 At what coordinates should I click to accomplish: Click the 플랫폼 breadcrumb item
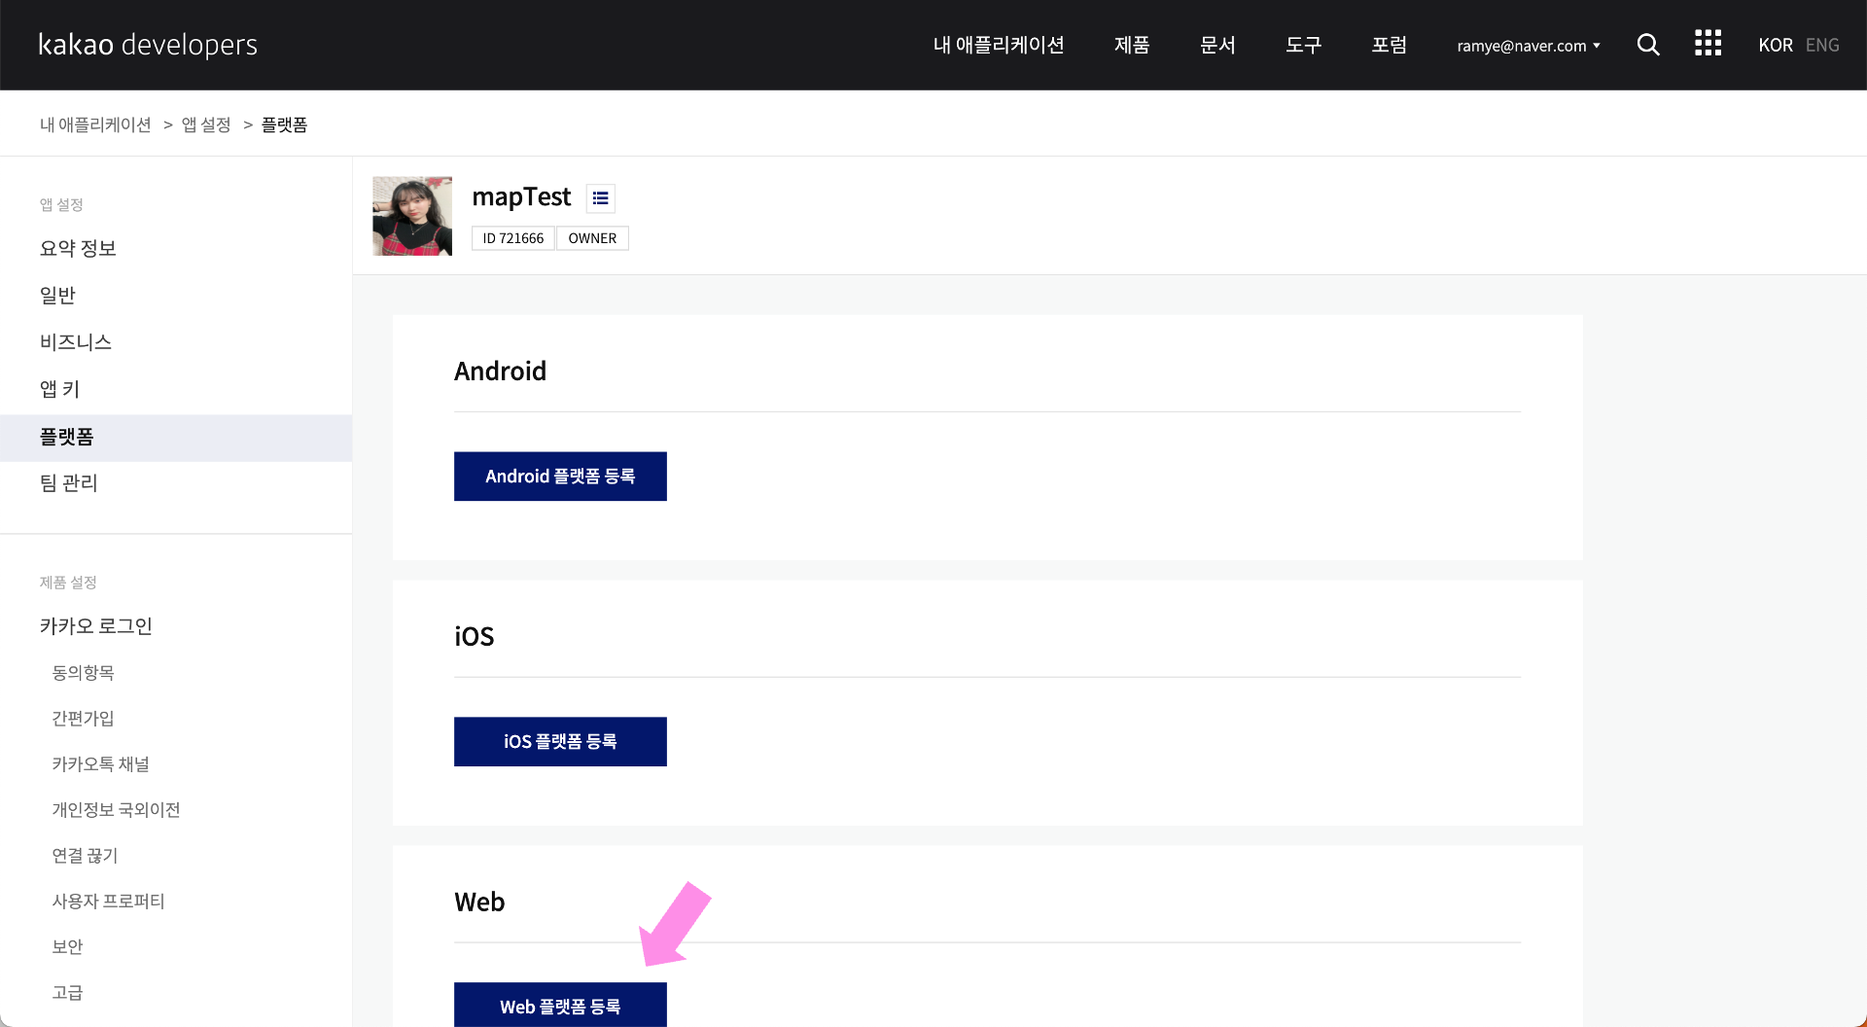[284, 124]
